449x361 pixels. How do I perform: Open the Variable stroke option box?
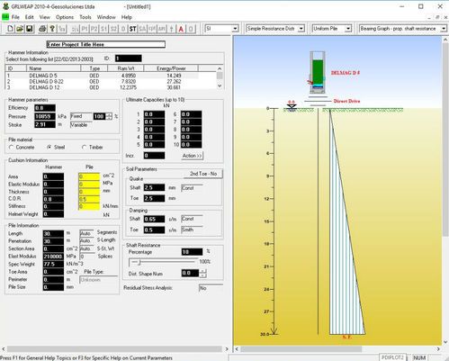coord(80,125)
